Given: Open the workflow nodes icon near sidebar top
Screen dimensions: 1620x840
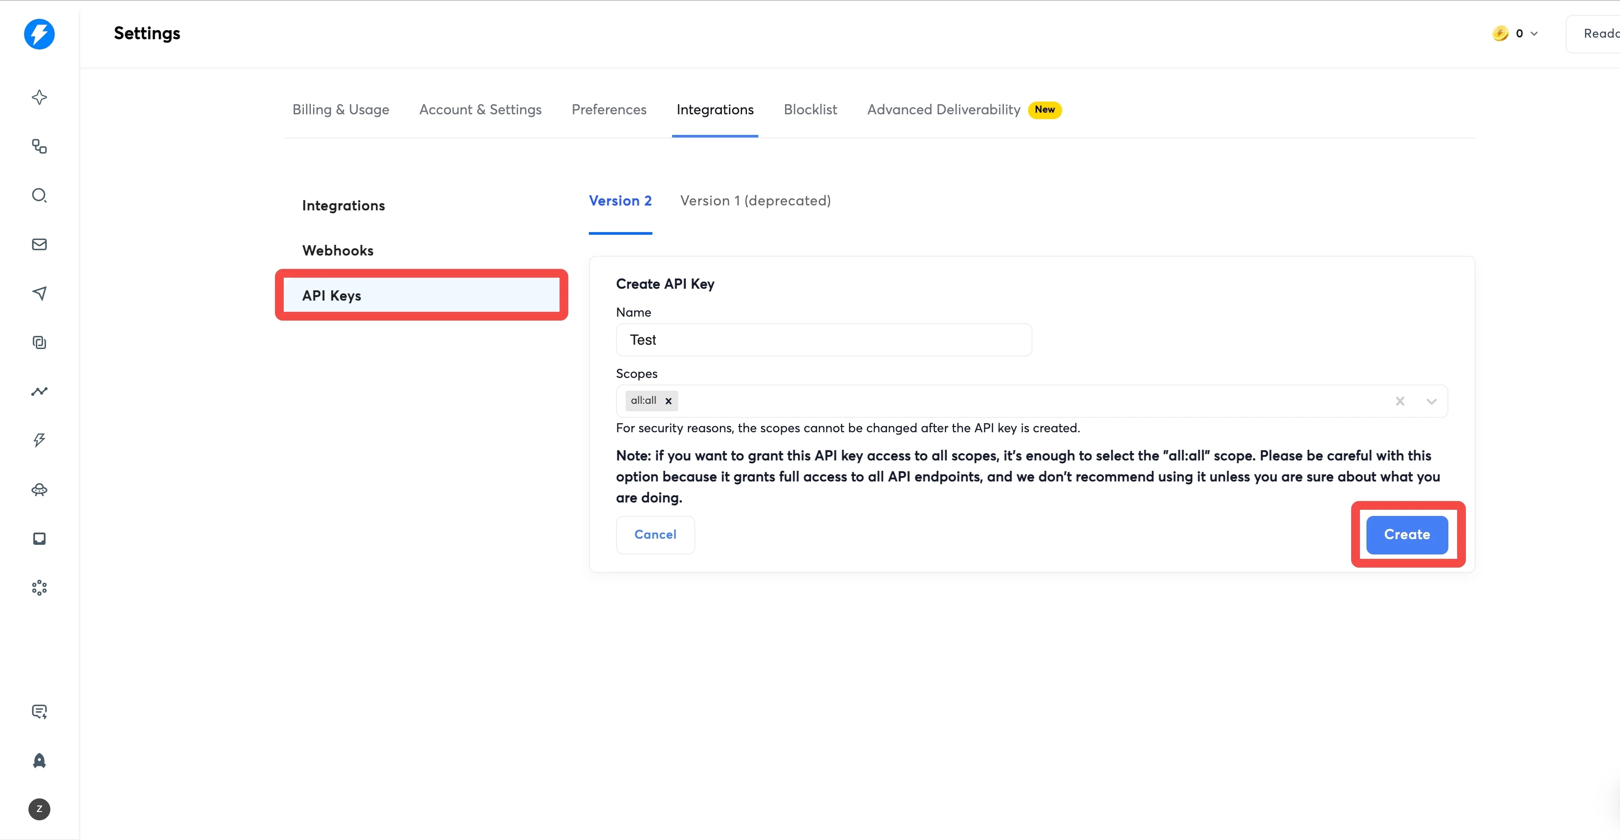Looking at the screenshot, I should (x=39, y=147).
